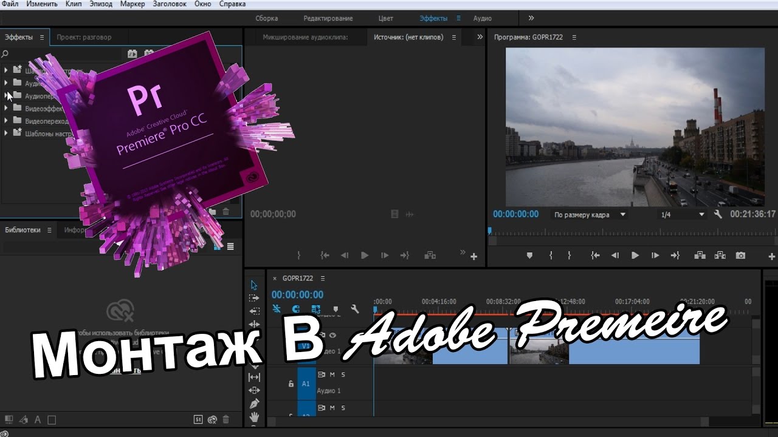Image resolution: width=778 pixels, height=437 pixels.
Task: Open zoom level dropdown По размеру кадра
Action: pos(589,215)
